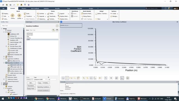This screenshot has width=179, height=101.
Task: Click the plot chart icon in graphics toolbar
Action: [x=122, y=78]
